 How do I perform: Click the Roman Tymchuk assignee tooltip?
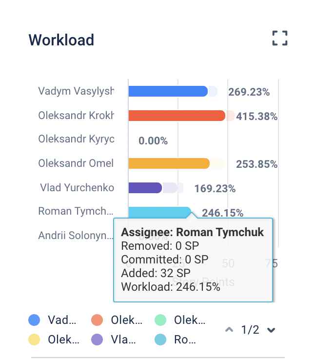tap(193, 260)
